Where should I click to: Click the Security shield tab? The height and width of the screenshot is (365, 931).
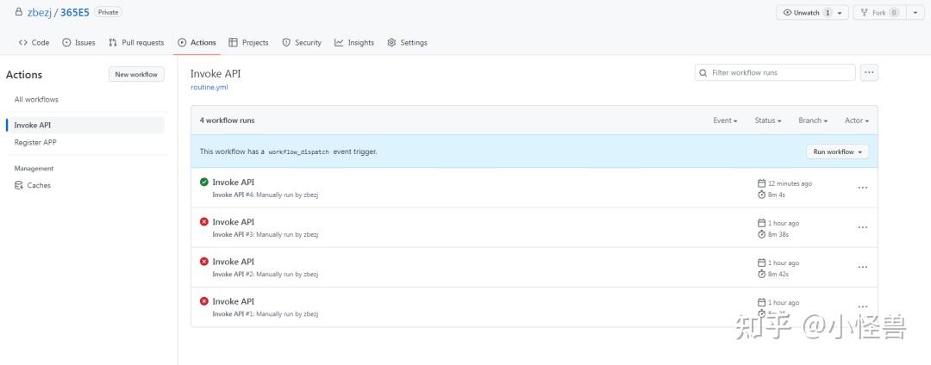pyautogui.click(x=302, y=42)
